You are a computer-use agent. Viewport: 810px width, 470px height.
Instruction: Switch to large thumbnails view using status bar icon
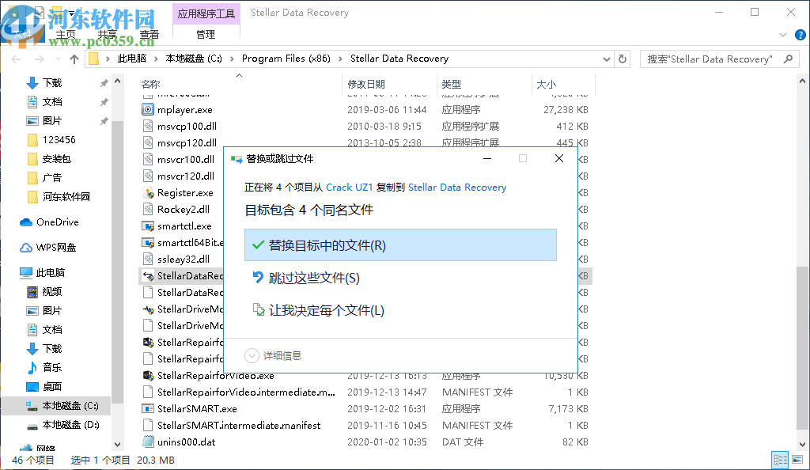798,460
